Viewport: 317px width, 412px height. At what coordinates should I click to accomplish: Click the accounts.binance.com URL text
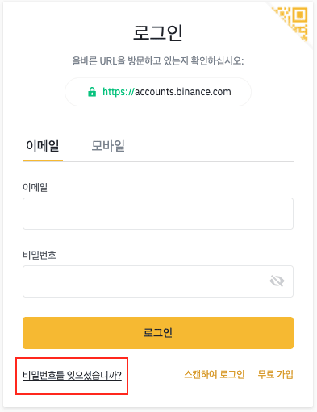pos(182,92)
